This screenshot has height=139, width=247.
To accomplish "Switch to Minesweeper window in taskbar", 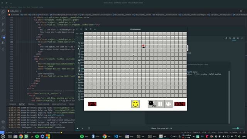I will 163,136.
